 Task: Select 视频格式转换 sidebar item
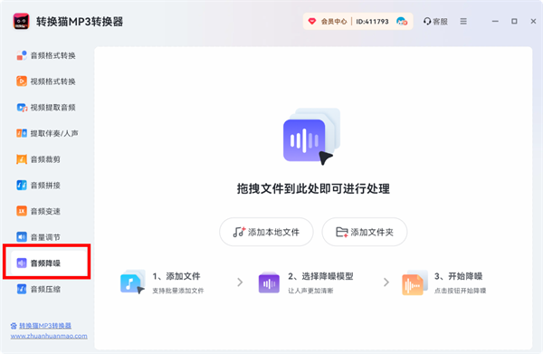(46, 81)
